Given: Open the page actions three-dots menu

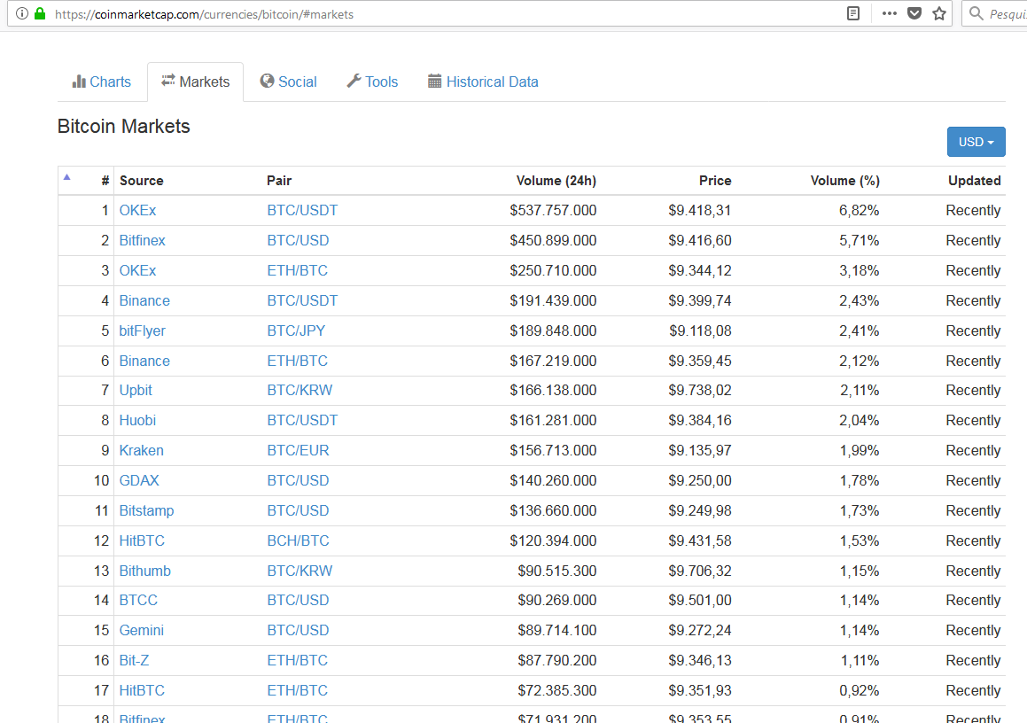Looking at the screenshot, I should 889,14.
